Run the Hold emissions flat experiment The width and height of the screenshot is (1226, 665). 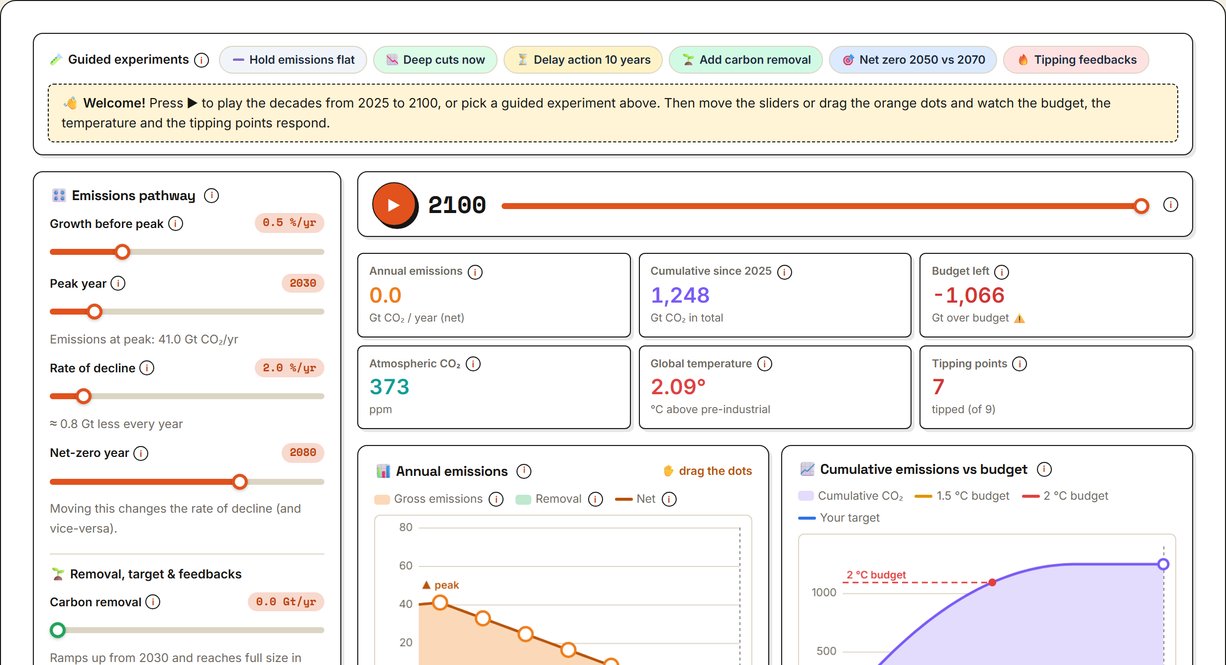[x=293, y=60]
